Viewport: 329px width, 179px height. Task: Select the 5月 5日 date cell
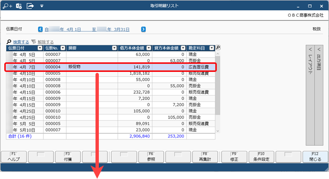coord(25,124)
